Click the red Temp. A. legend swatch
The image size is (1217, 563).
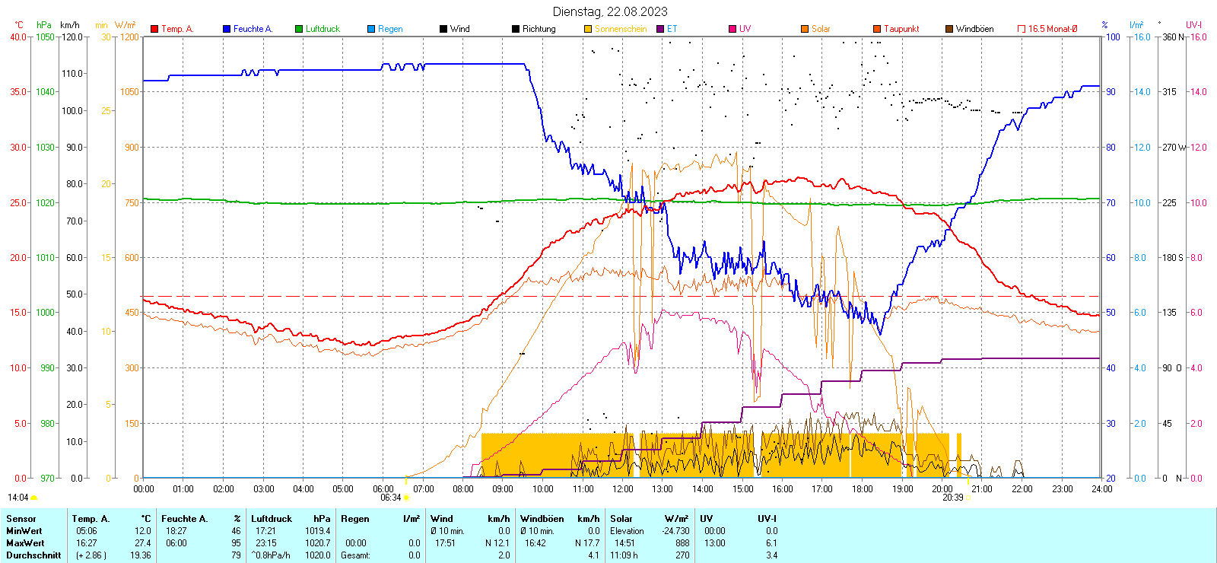tap(154, 29)
